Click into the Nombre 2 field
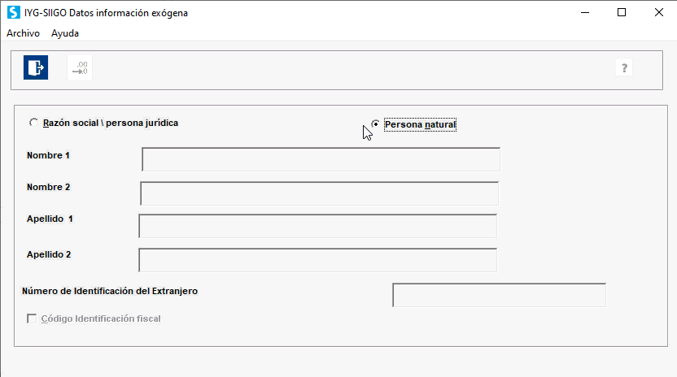 (x=319, y=193)
